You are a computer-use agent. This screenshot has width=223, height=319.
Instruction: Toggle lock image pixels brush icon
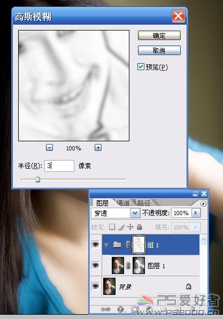[121, 227]
